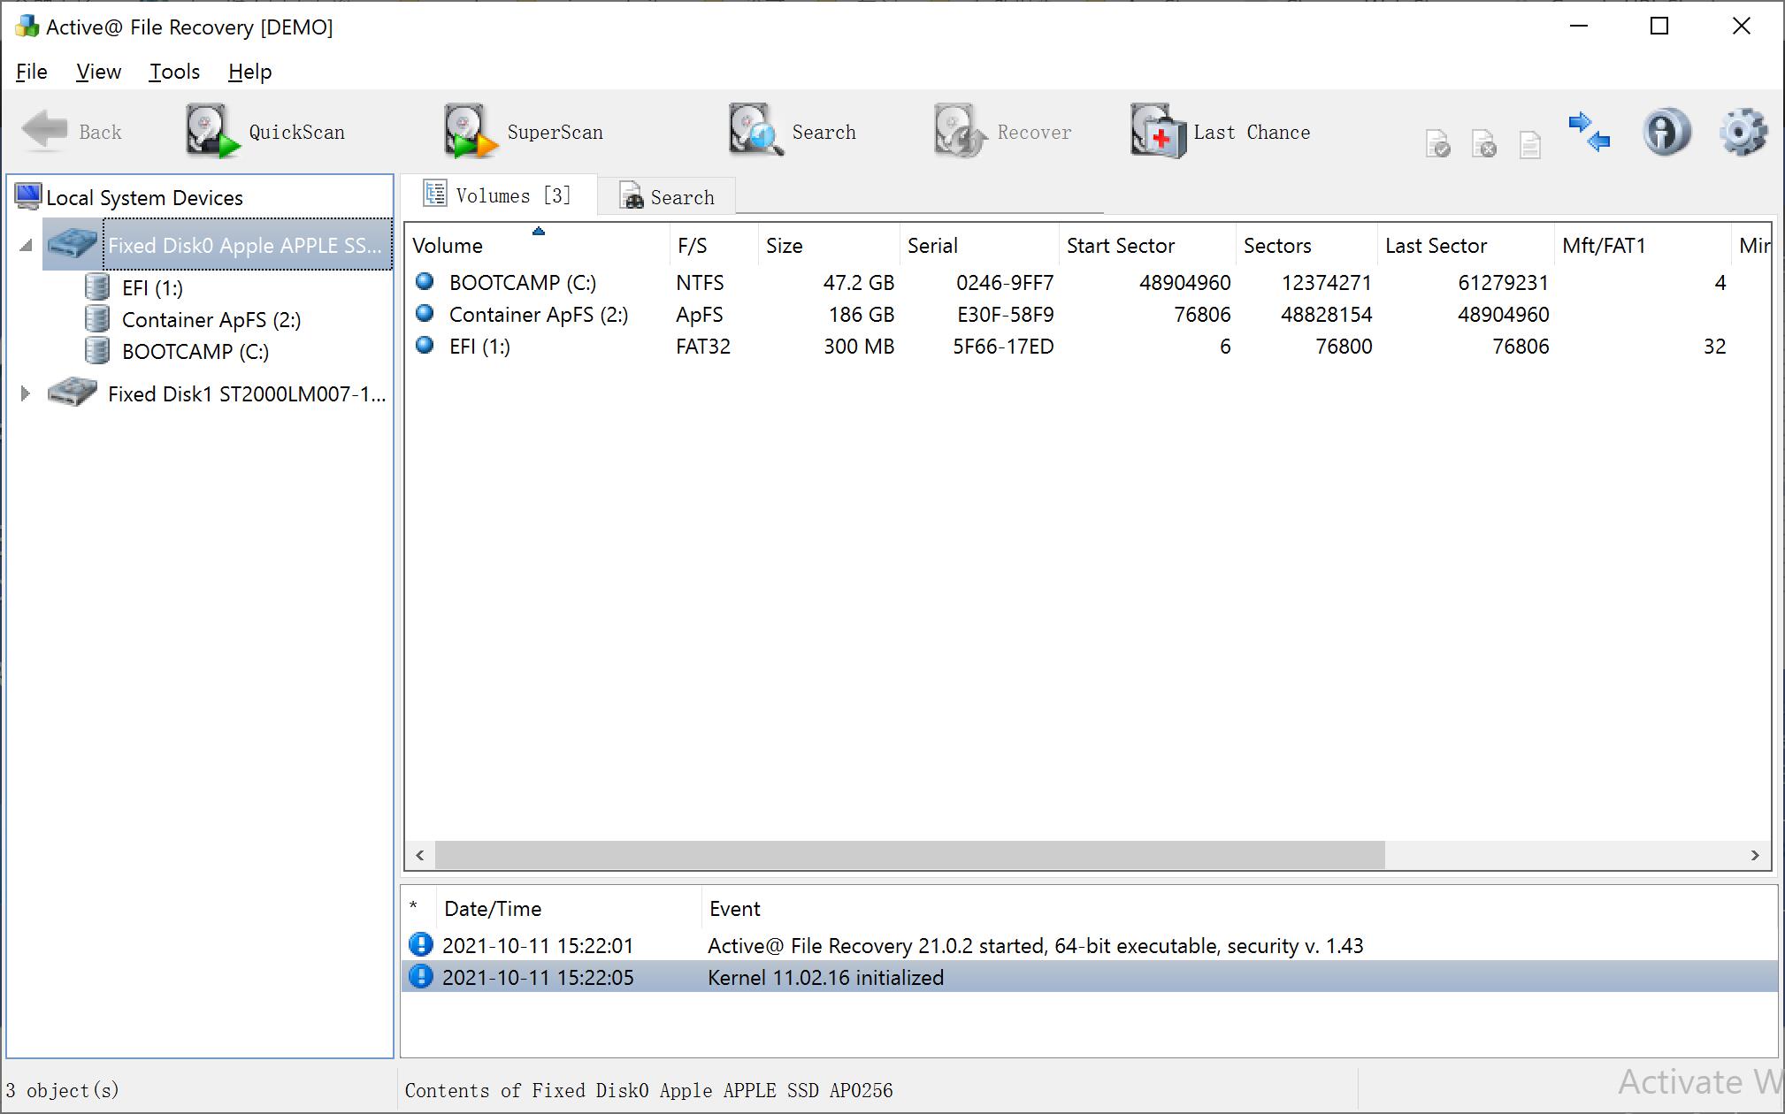Open the program Info dialog

pyautogui.click(x=1666, y=132)
